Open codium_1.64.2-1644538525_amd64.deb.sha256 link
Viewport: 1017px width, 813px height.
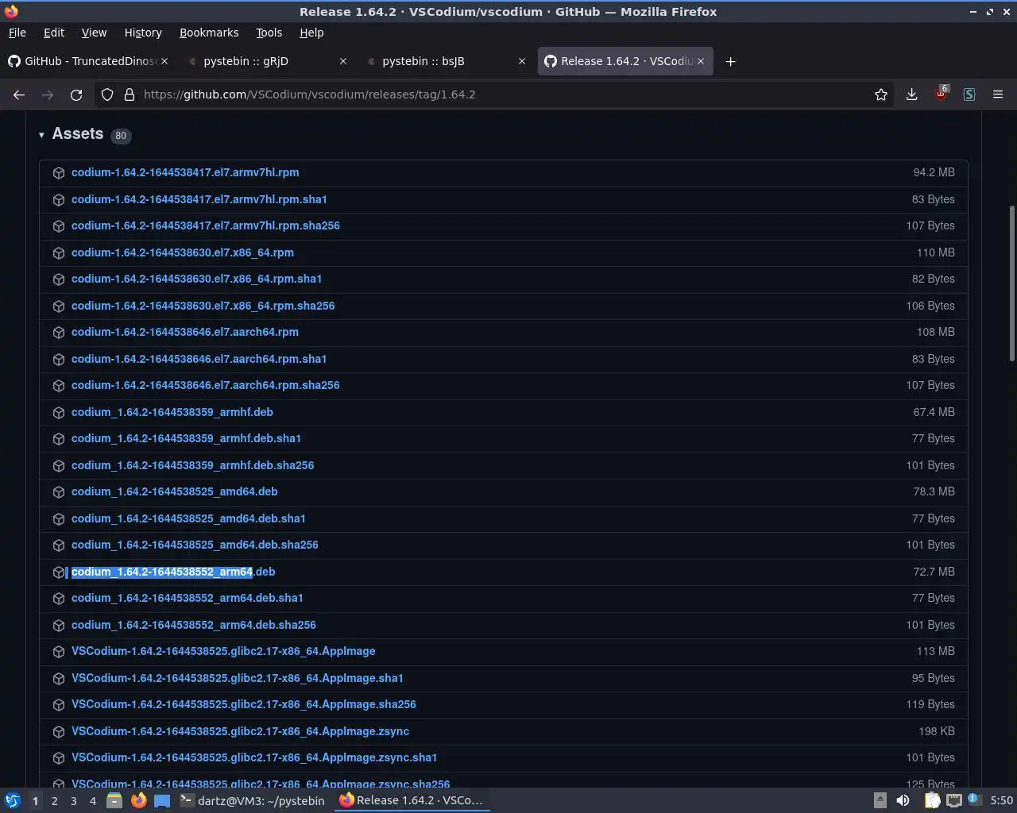[195, 545]
